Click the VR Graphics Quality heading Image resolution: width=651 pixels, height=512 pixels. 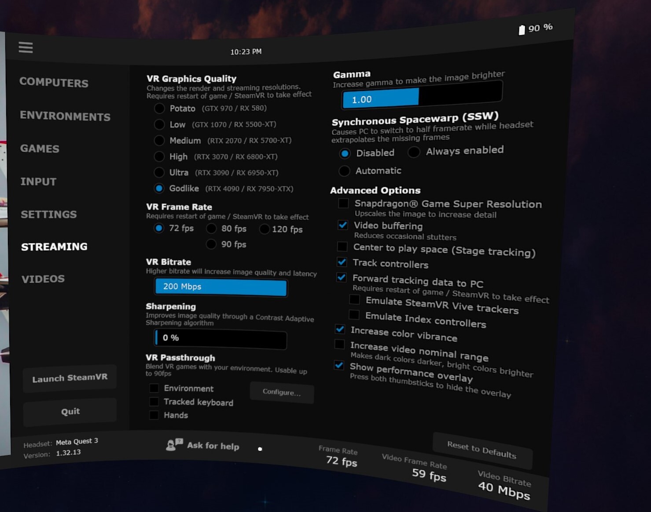click(x=191, y=79)
